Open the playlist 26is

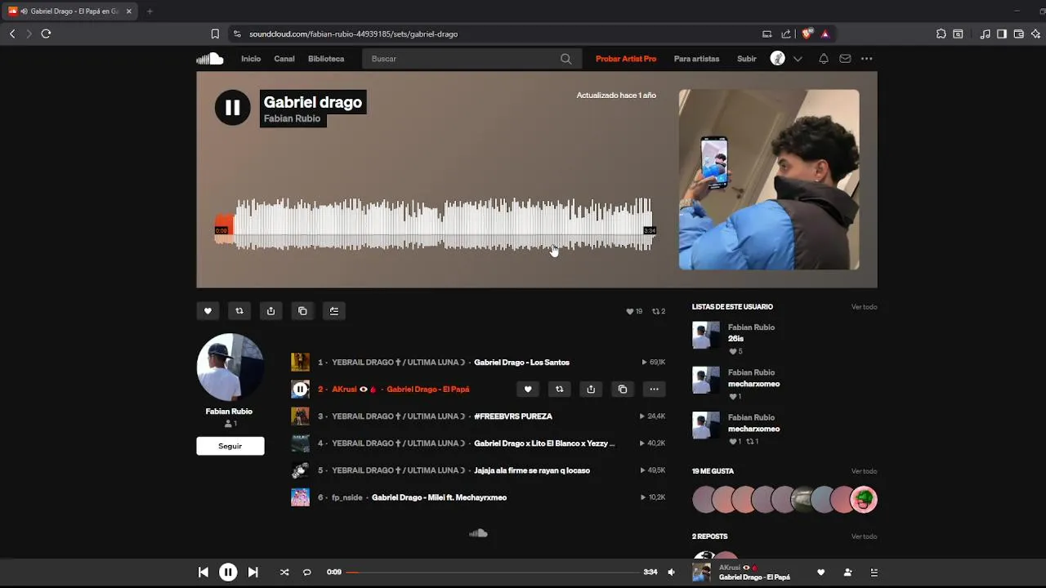tap(735, 339)
